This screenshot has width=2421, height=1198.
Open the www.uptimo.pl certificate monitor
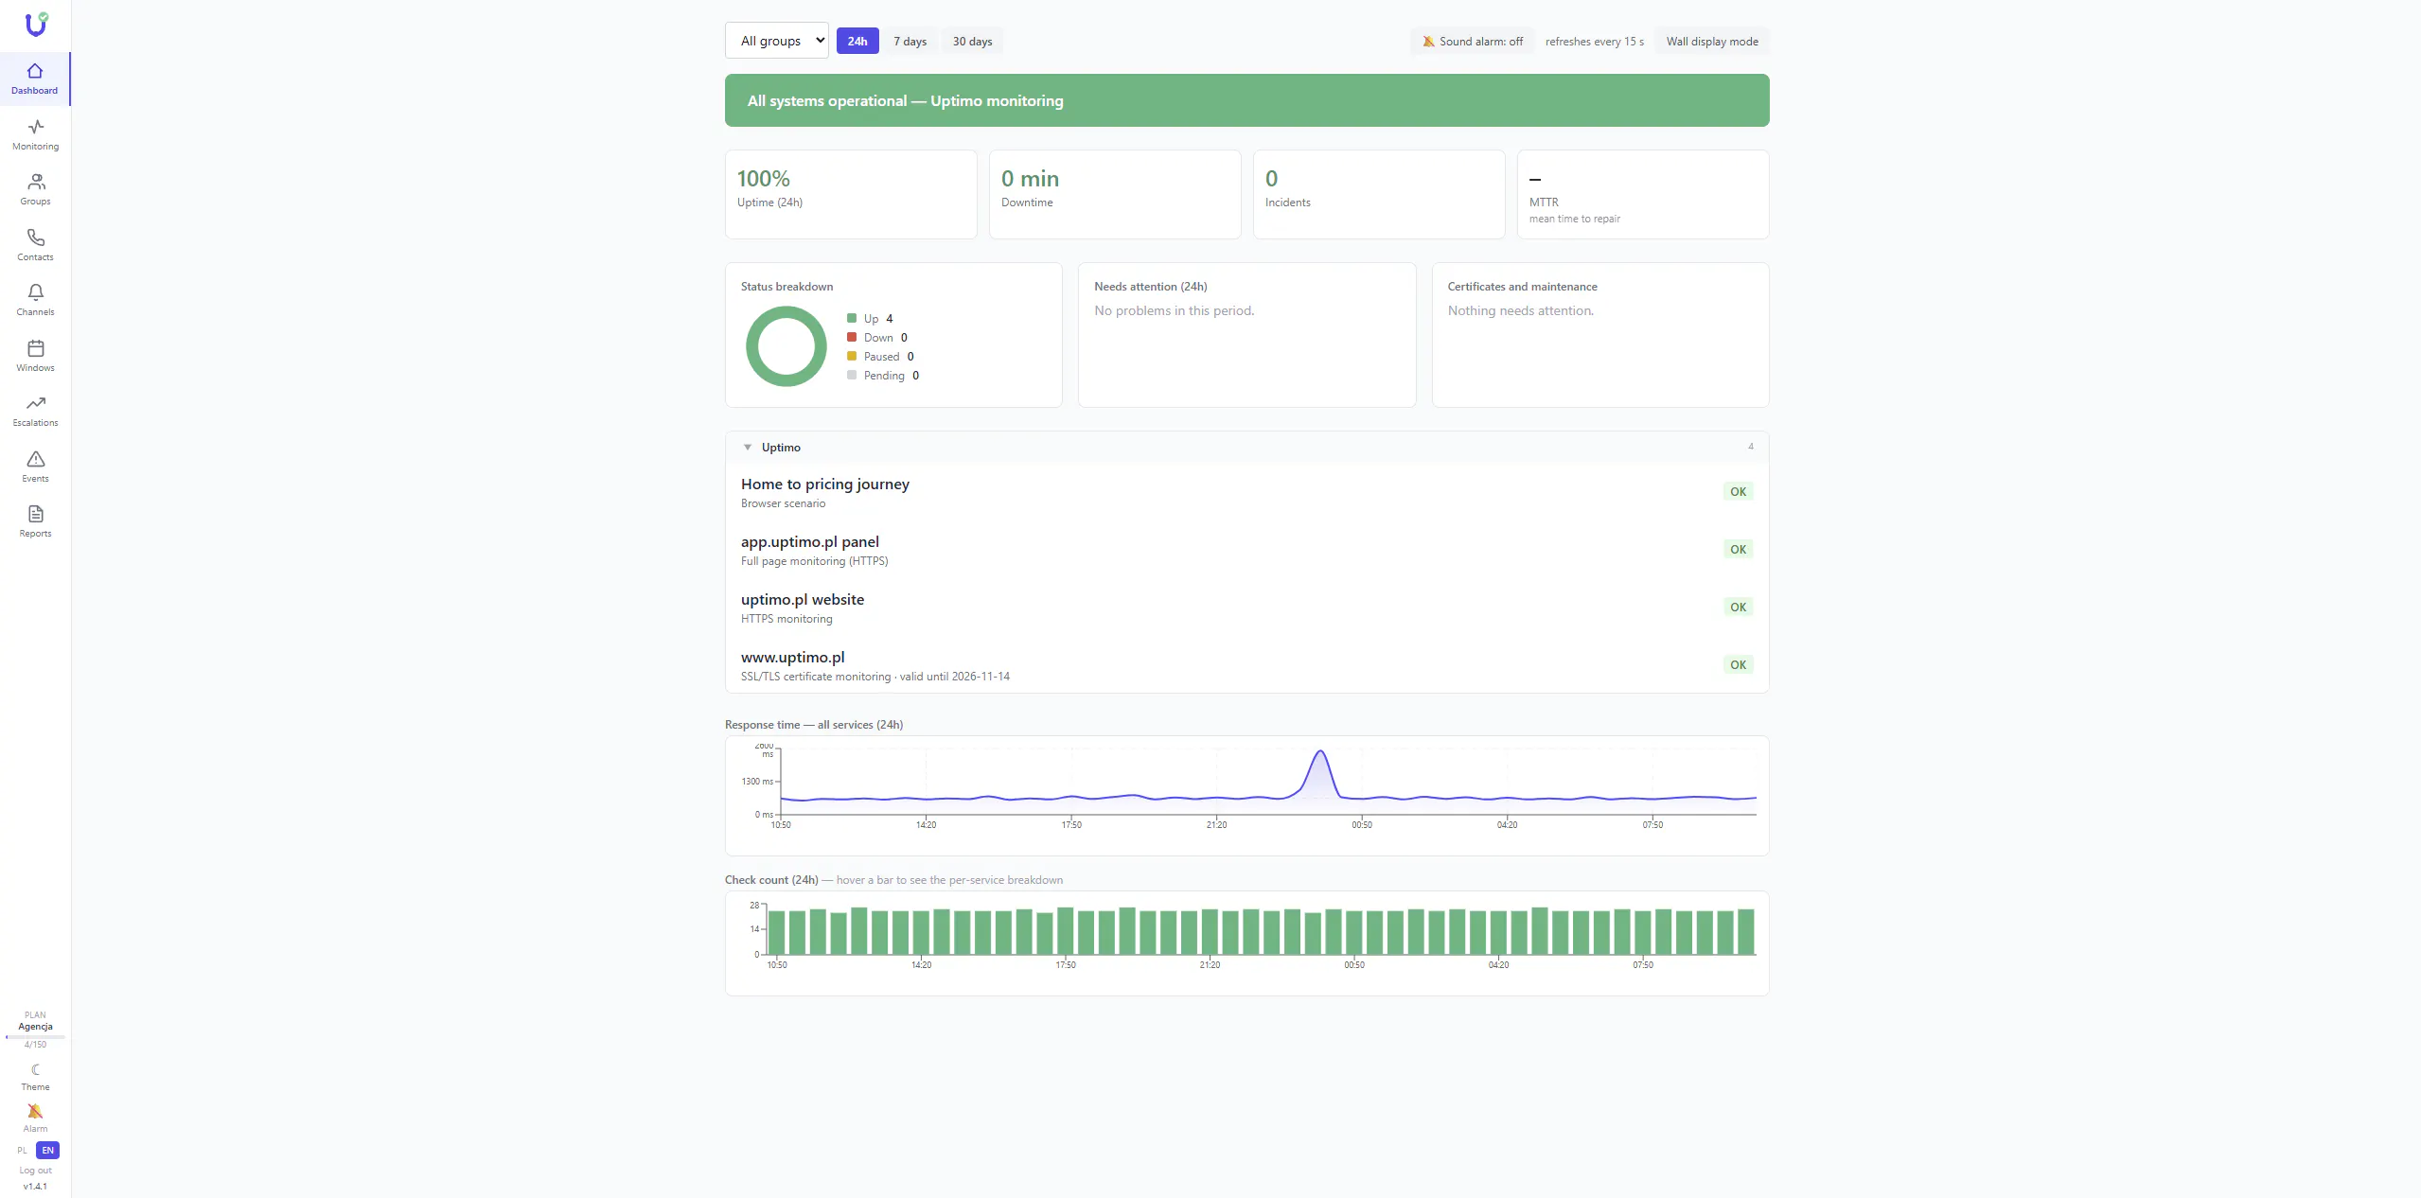tap(1246, 665)
